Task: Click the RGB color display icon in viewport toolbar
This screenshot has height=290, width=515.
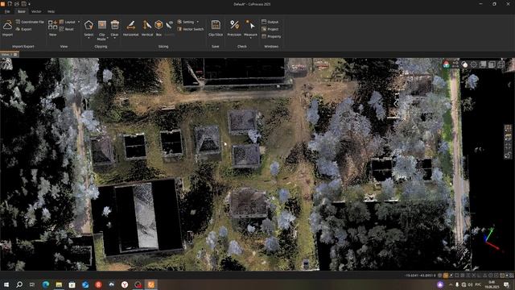Action: [x=446, y=64]
